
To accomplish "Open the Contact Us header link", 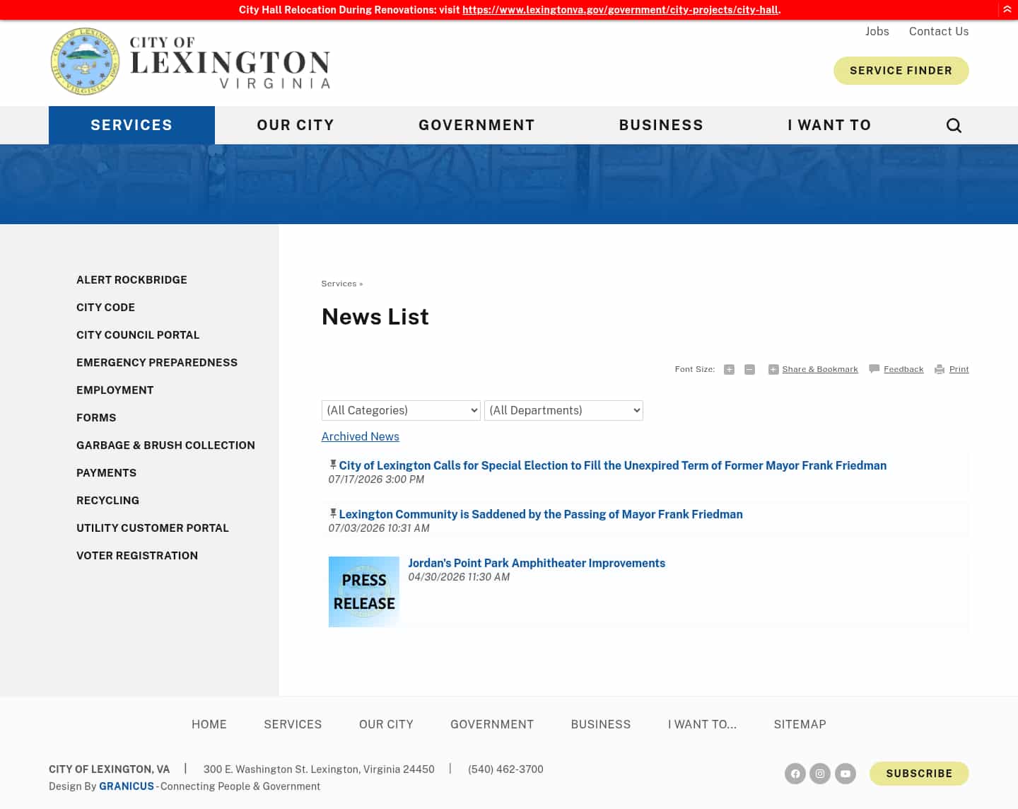I will (939, 31).
